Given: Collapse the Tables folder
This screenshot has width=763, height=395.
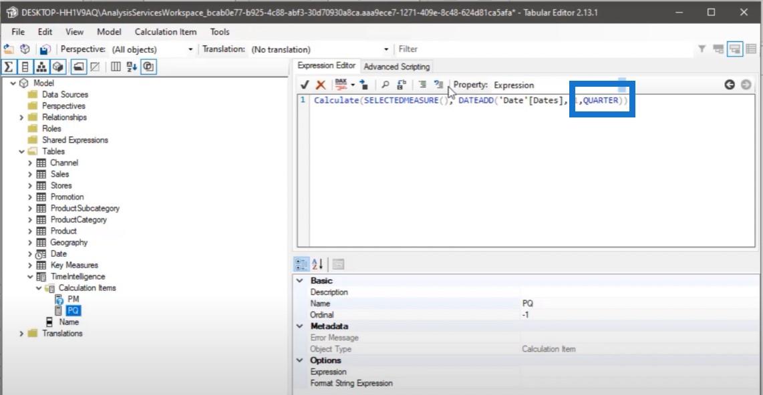Looking at the screenshot, I should click(x=21, y=151).
